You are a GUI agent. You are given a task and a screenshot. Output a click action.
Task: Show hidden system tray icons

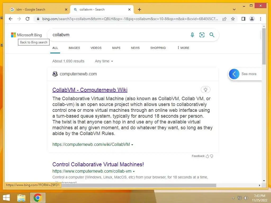click(233, 198)
